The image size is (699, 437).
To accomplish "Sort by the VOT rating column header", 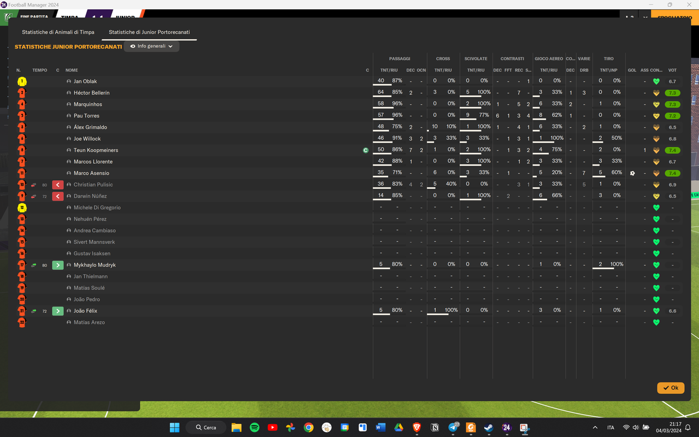I will pos(672,70).
